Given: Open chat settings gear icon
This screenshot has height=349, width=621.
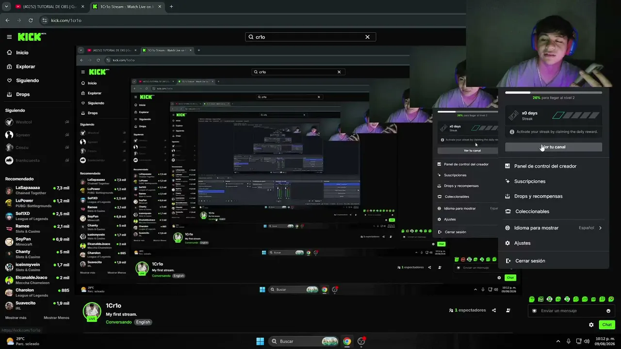Looking at the screenshot, I should click(591, 325).
